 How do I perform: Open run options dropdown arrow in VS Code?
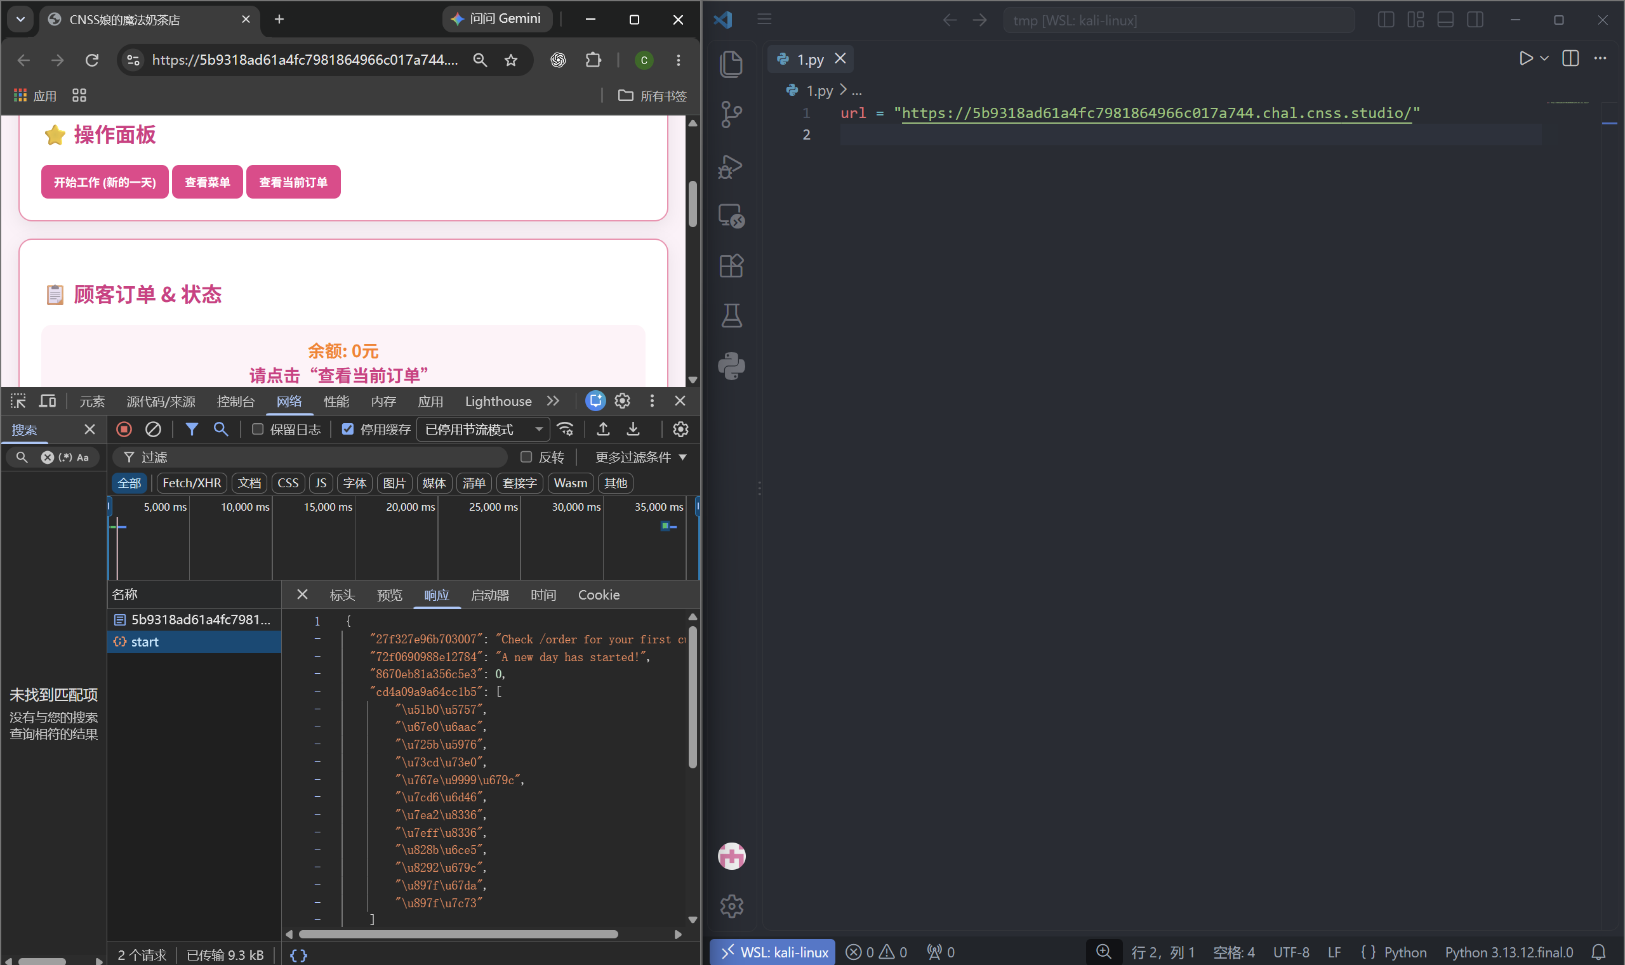pos(1544,58)
